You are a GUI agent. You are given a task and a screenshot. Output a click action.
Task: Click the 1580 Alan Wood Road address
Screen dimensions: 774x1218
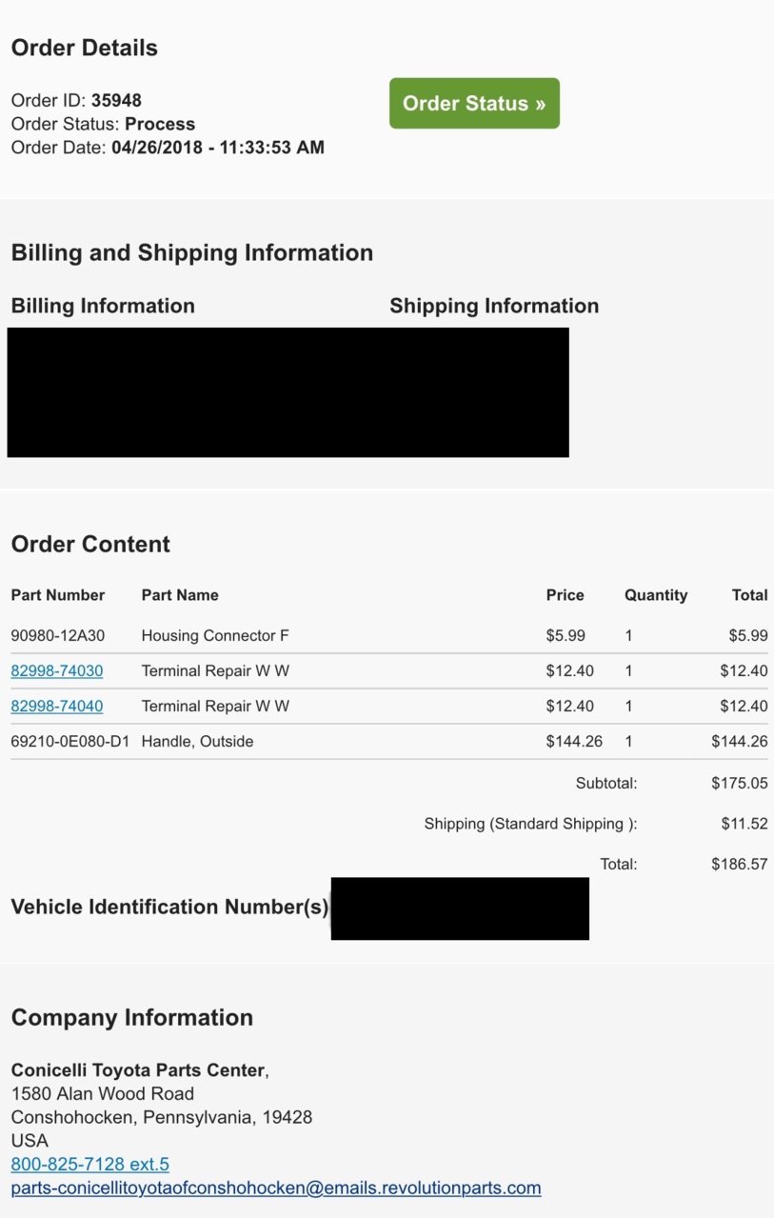[x=103, y=1094]
